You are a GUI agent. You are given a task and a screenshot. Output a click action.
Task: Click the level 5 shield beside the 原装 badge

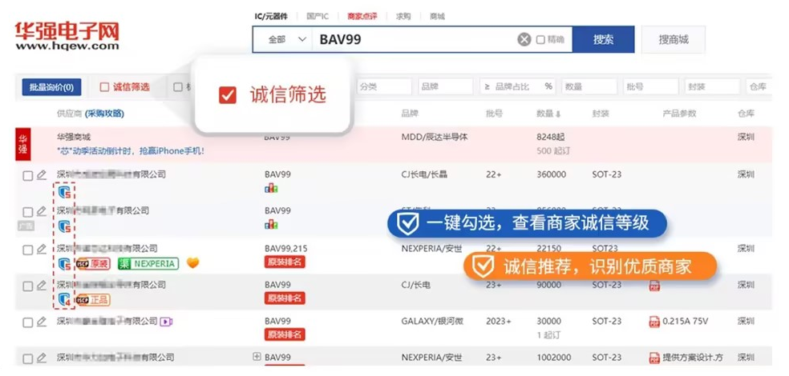pos(64,263)
